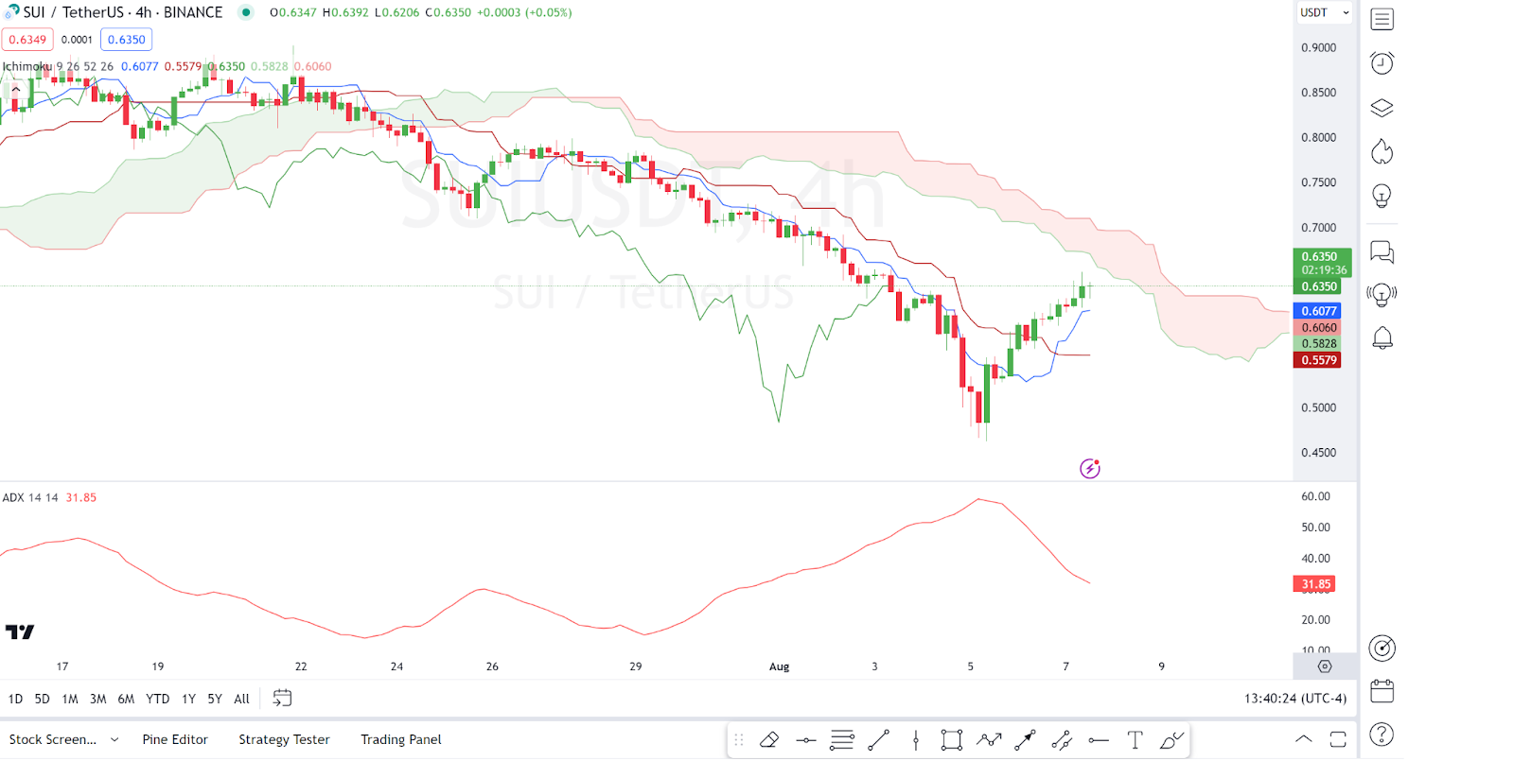Viewport: 1514px width, 761px height.
Task: Select the parallel horizontal lines tool
Action: point(841,740)
